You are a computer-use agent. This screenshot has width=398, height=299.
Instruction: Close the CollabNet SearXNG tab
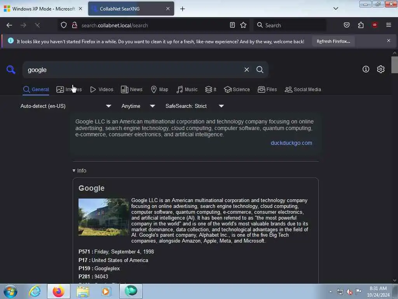click(x=168, y=9)
